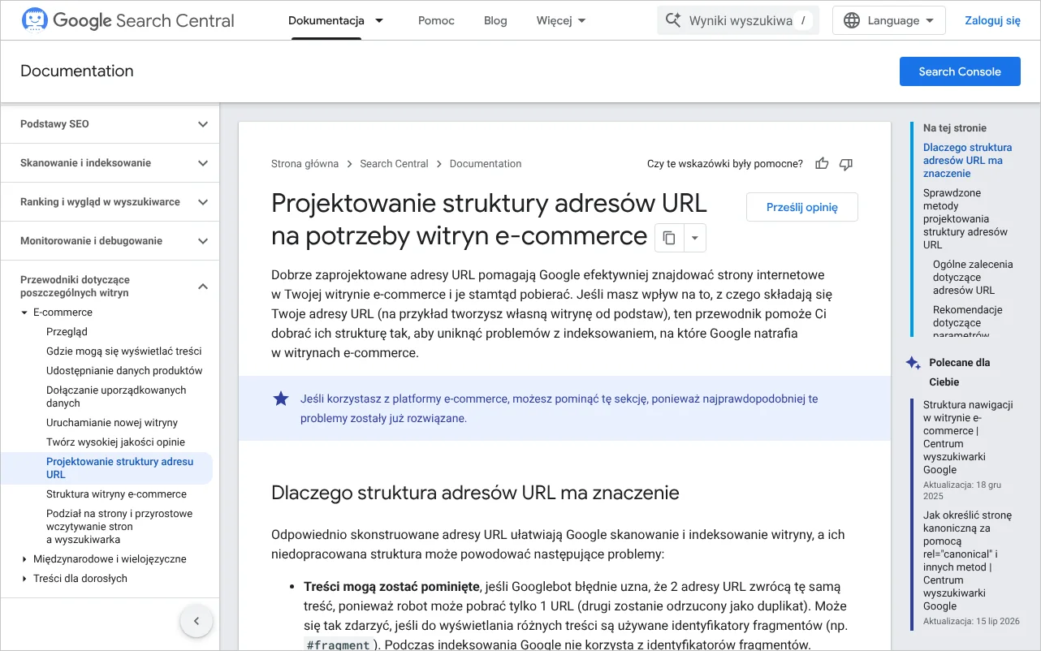Open dropdown arrow next to copy icon
This screenshot has width=1041, height=651.
695,238
